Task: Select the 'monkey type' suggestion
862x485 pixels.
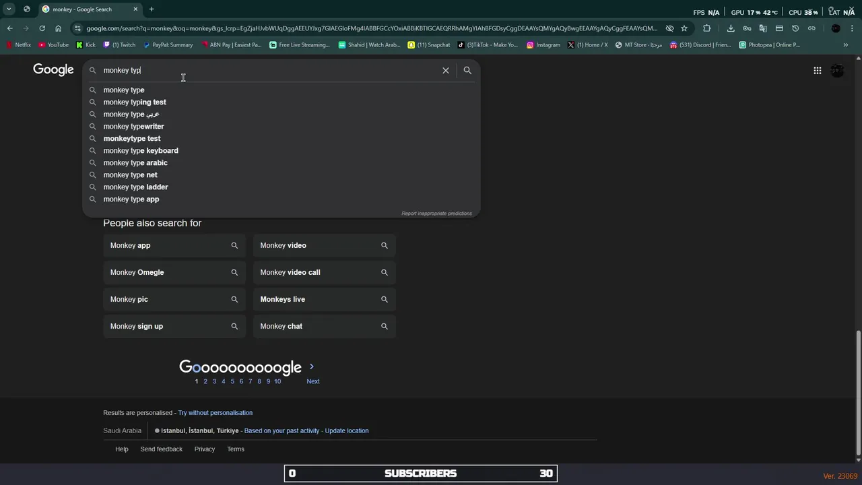Action: click(281, 90)
